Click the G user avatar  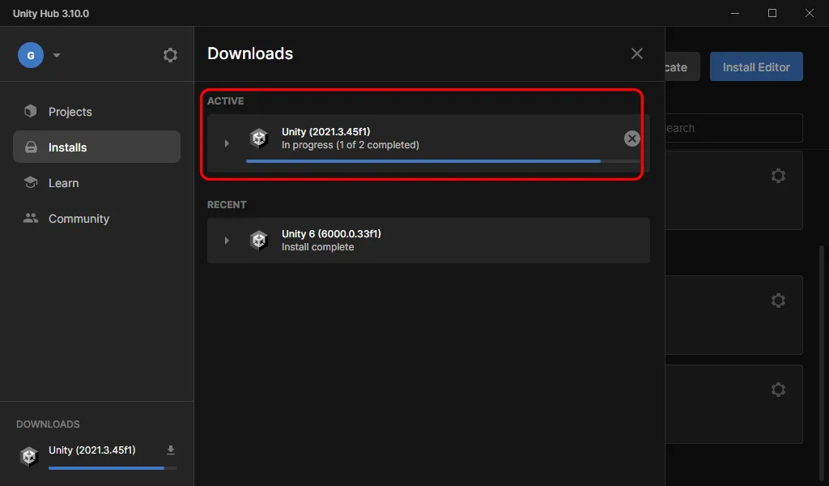tap(31, 55)
